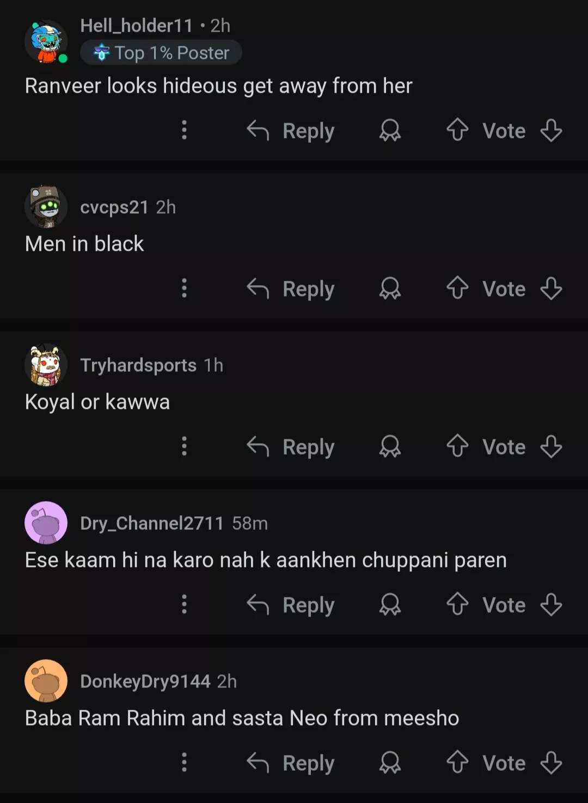Open Hell_holder11's user profile link
This screenshot has width=588, height=803.
(x=136, y=26)
